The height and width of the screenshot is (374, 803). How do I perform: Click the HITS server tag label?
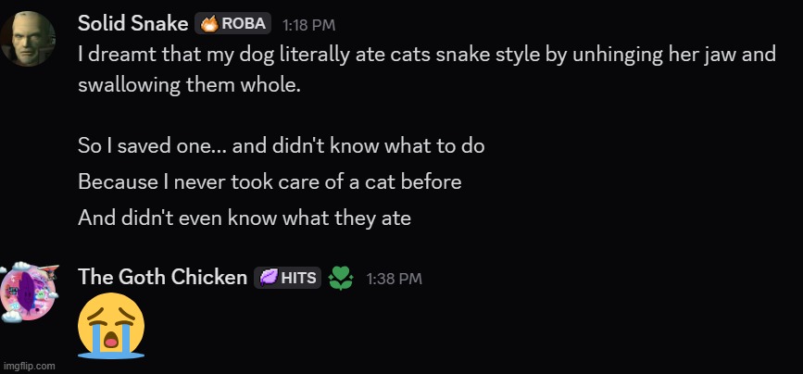(298, 277)
